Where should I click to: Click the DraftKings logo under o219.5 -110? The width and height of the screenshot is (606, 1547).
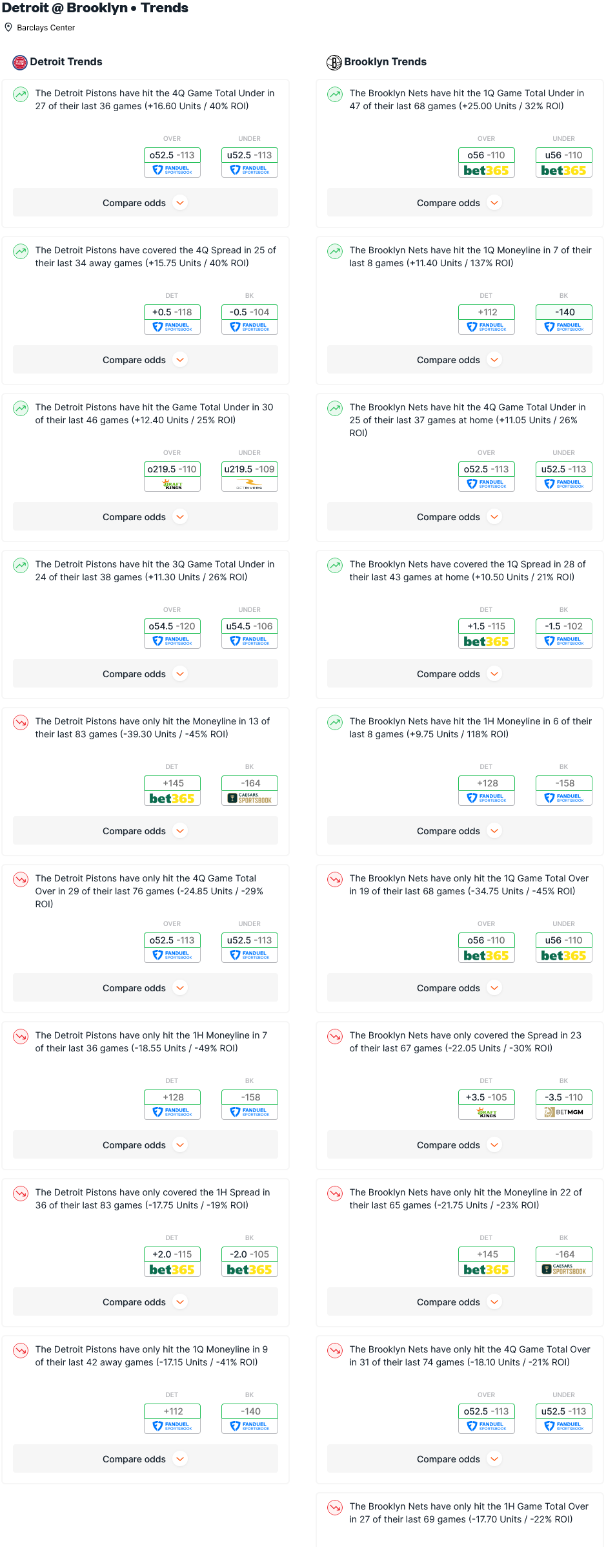point(172,485)
